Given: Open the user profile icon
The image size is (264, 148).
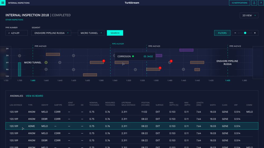Looking at the screenshot, I should [254, 3].
